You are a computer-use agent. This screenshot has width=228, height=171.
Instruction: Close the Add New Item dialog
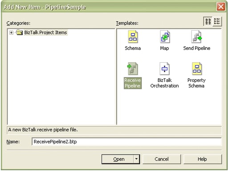(x=221, y=7)
